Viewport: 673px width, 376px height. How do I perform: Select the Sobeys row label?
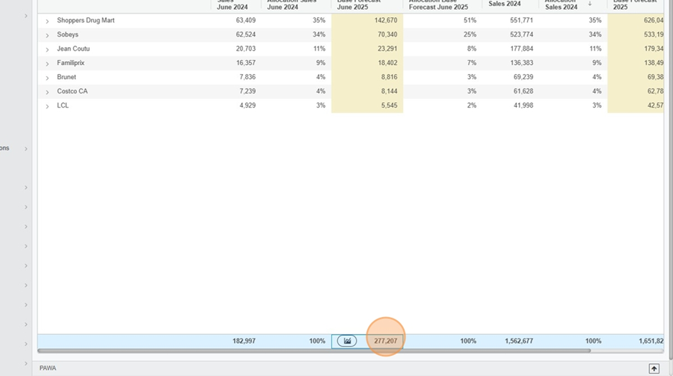pyautogui.click(x=68, y=34)
